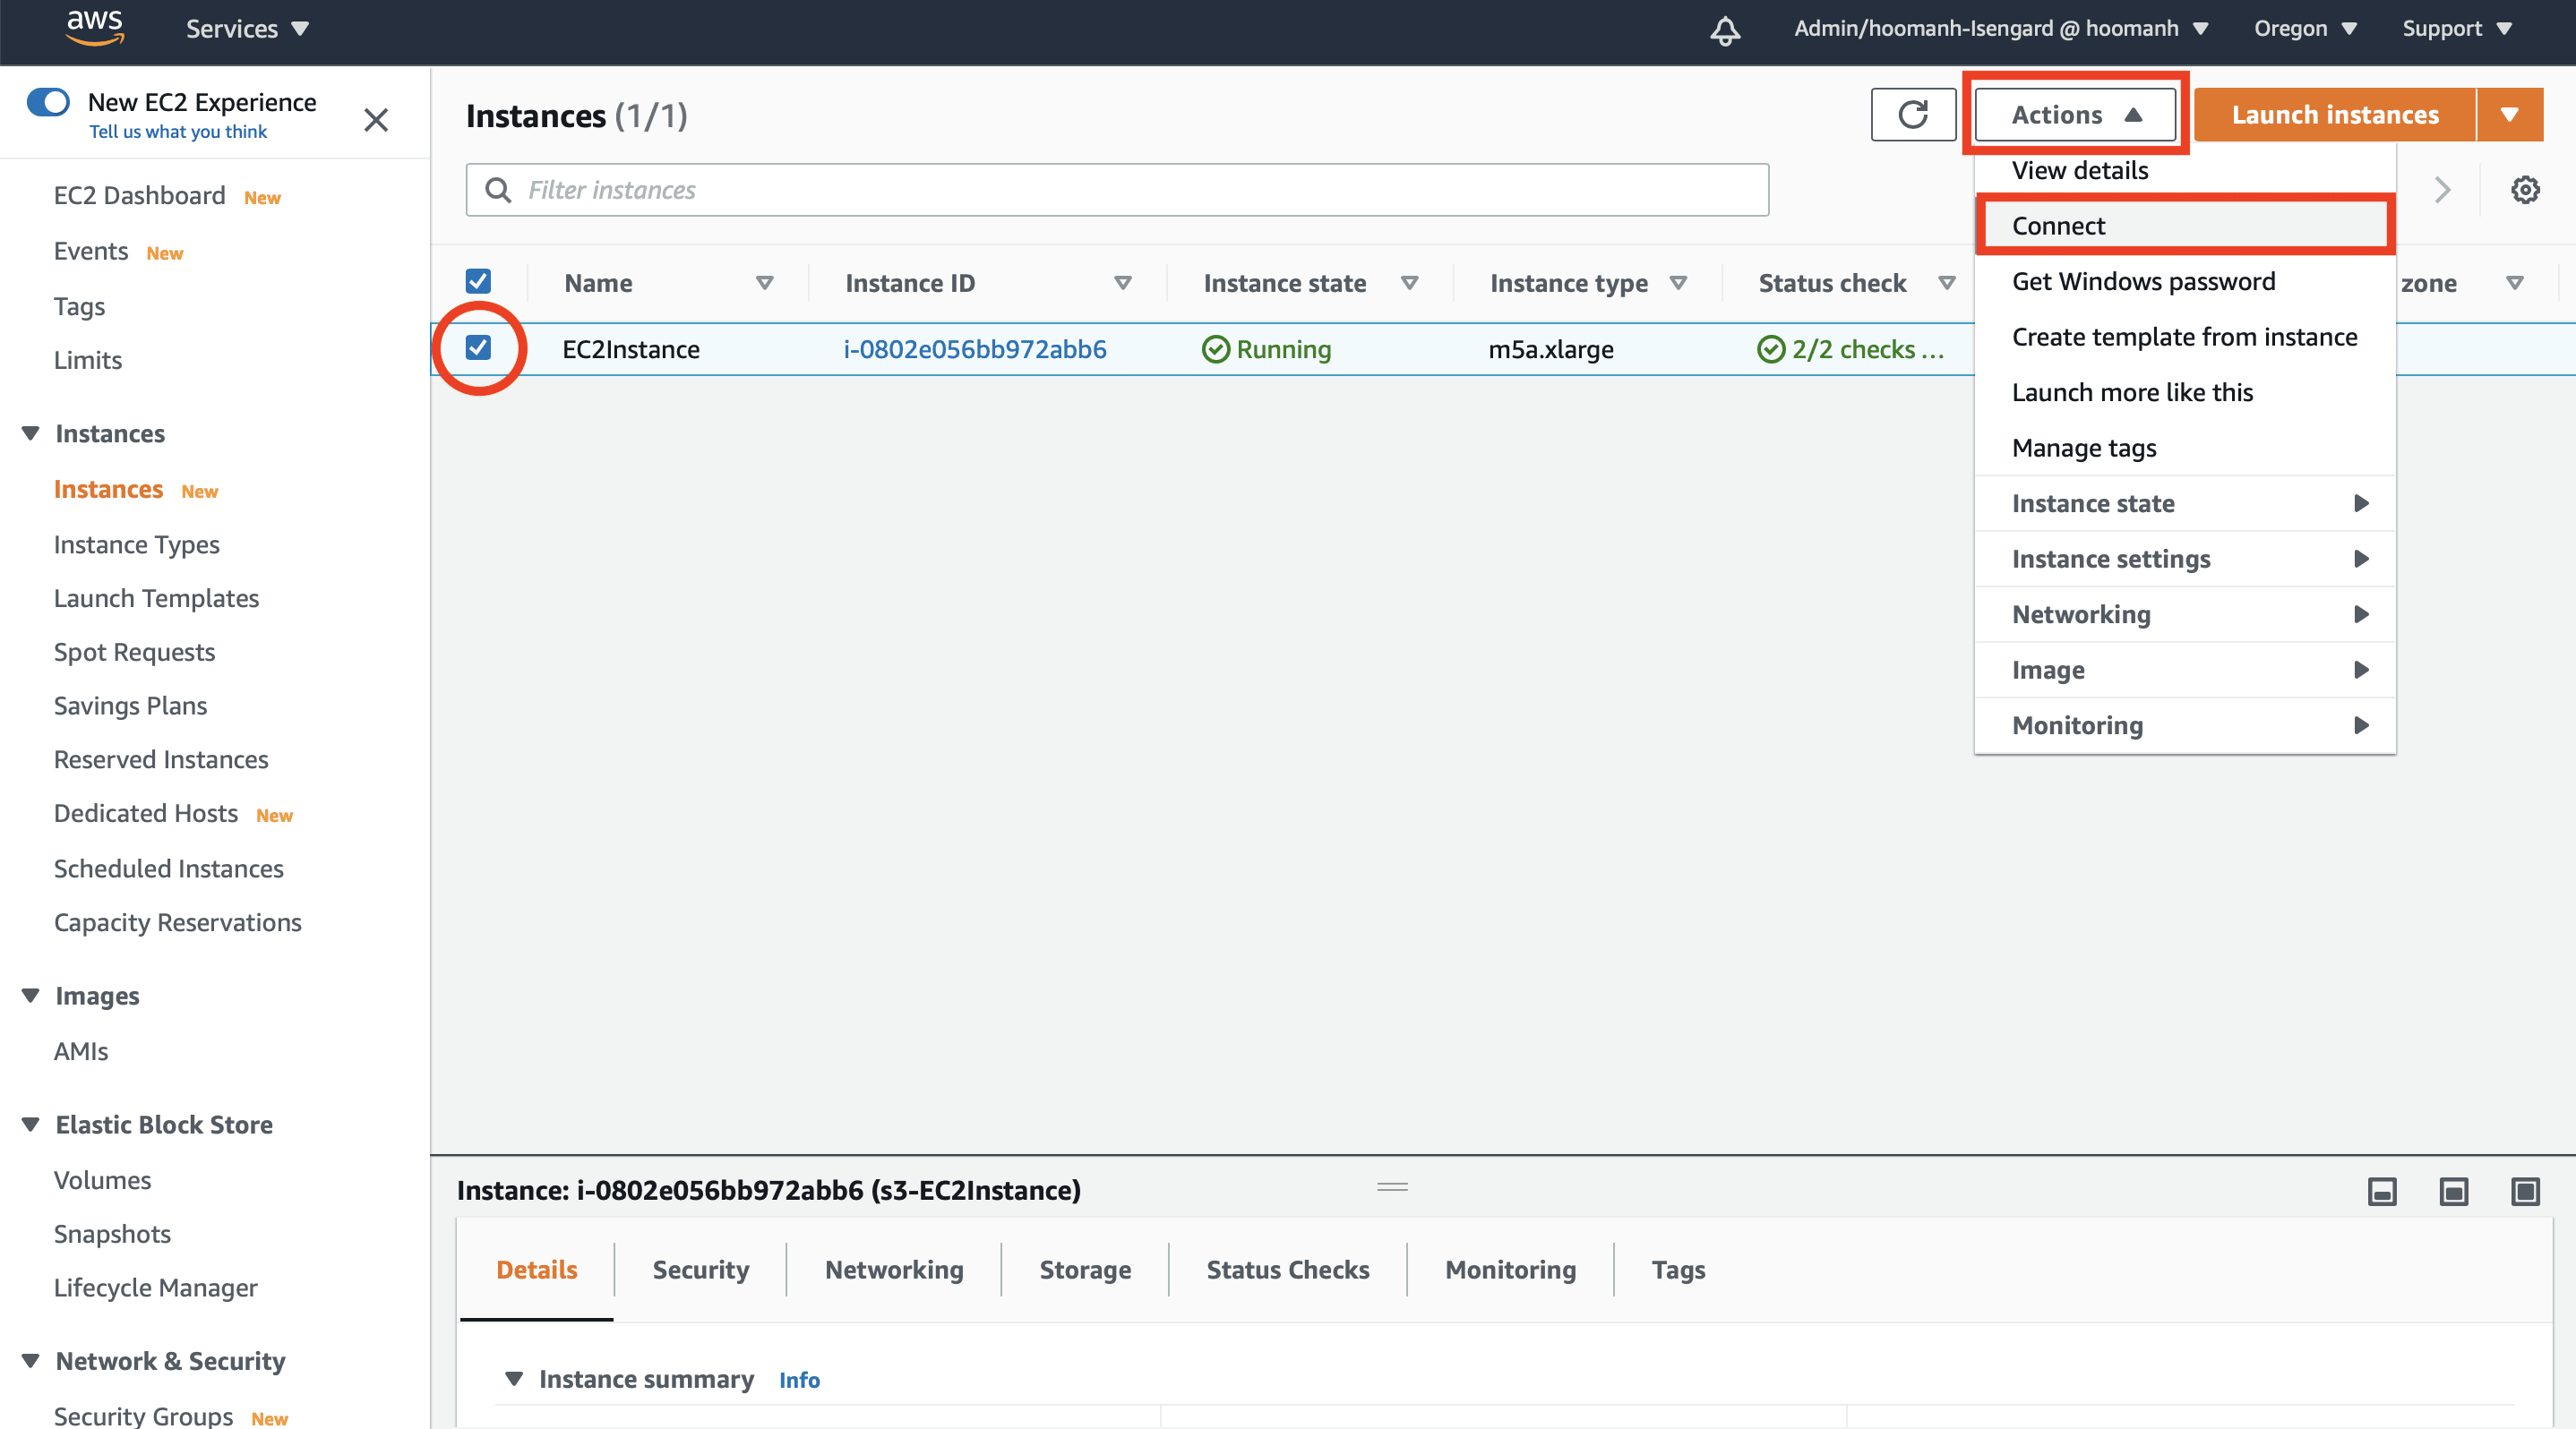Expand Instance state submenu
The image size is (2576, 1429).
2185,504
